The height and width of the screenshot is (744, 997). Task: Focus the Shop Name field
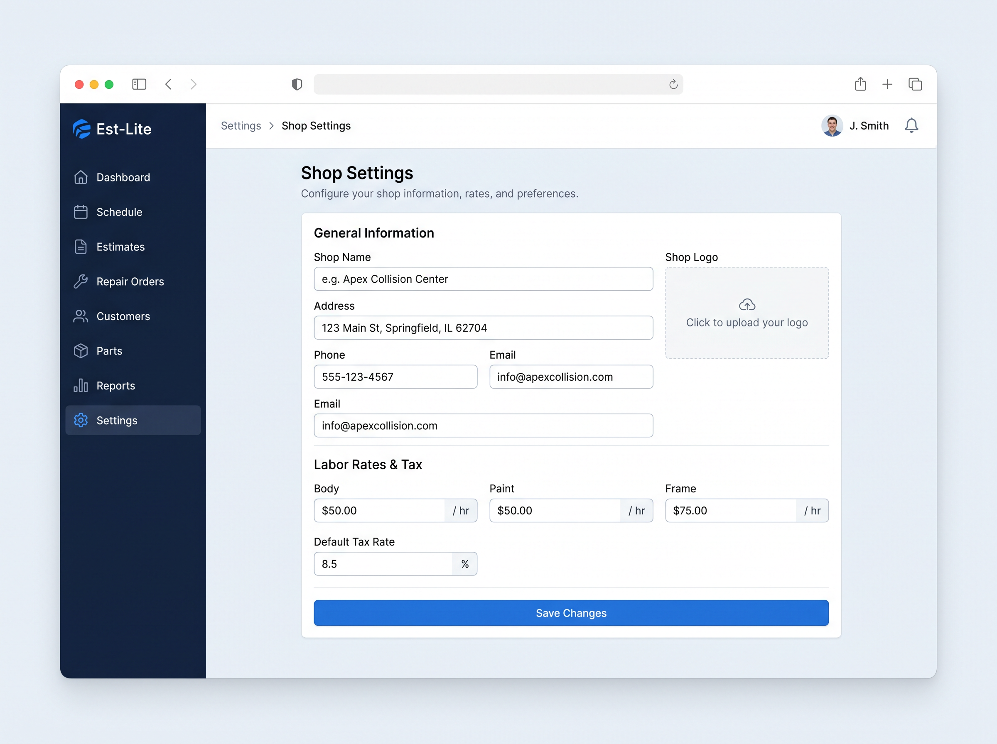point(484,279)
